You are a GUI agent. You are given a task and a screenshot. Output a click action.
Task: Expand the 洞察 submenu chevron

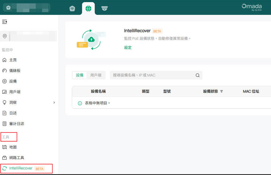(x=54, y=103)
